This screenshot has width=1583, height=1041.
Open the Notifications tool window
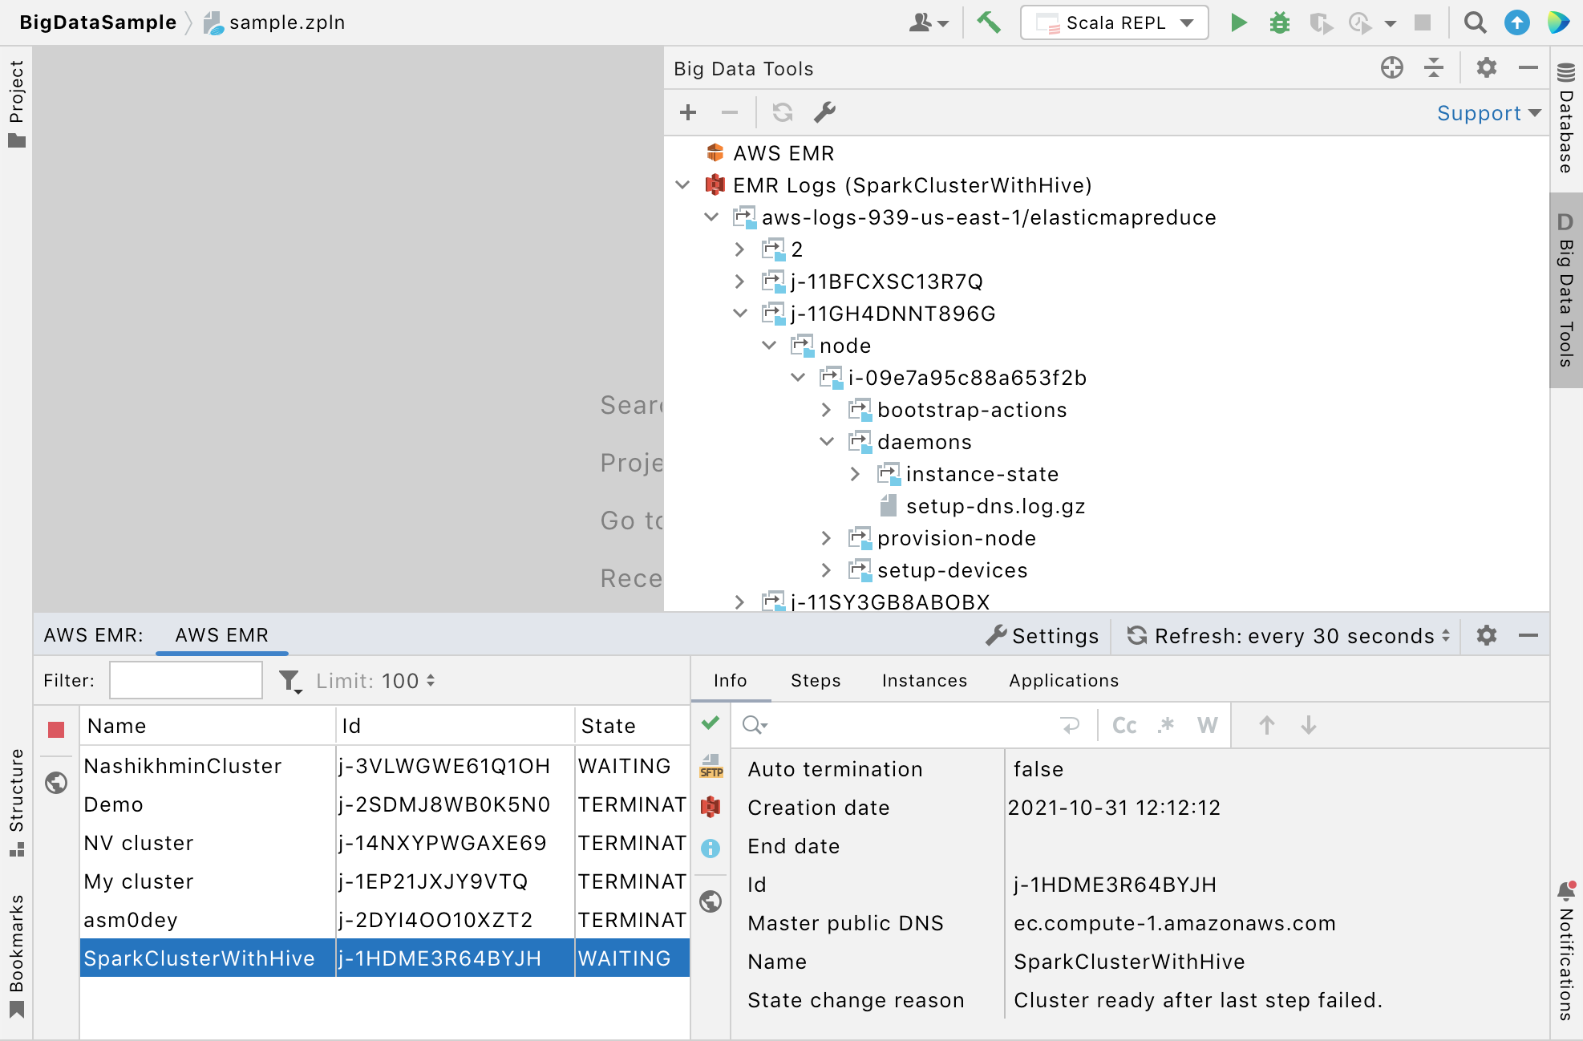(x=1566, y=950)
